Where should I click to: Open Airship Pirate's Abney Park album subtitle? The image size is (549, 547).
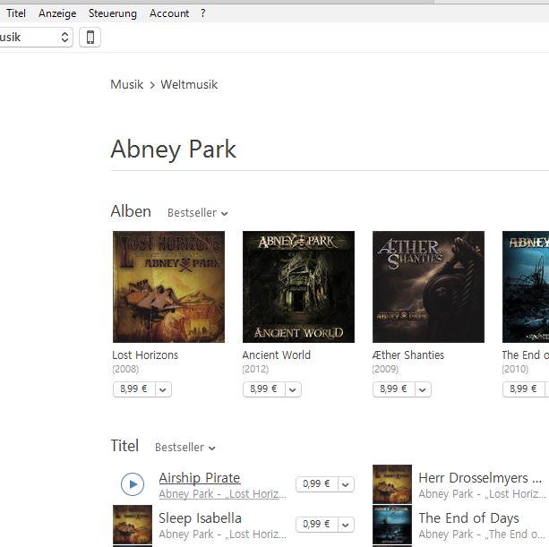tap(223, 494)
